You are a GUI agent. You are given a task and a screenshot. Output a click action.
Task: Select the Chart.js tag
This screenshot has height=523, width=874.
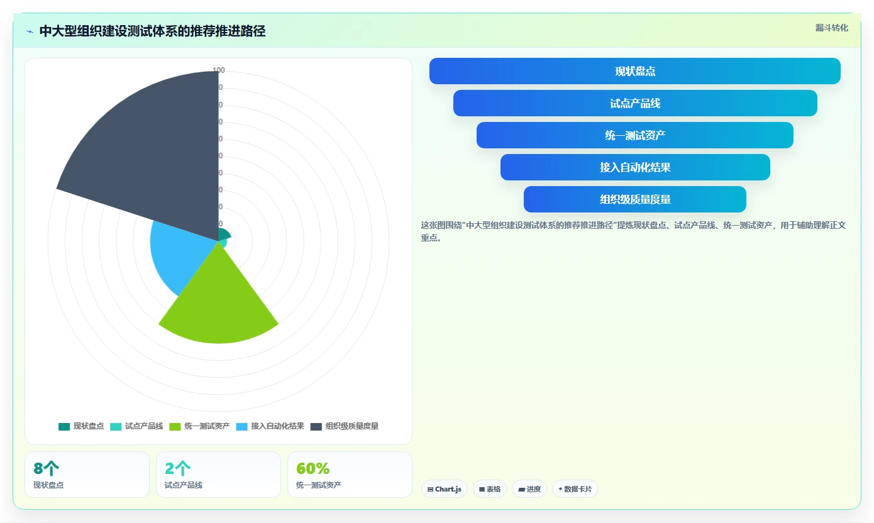(445, 489)
